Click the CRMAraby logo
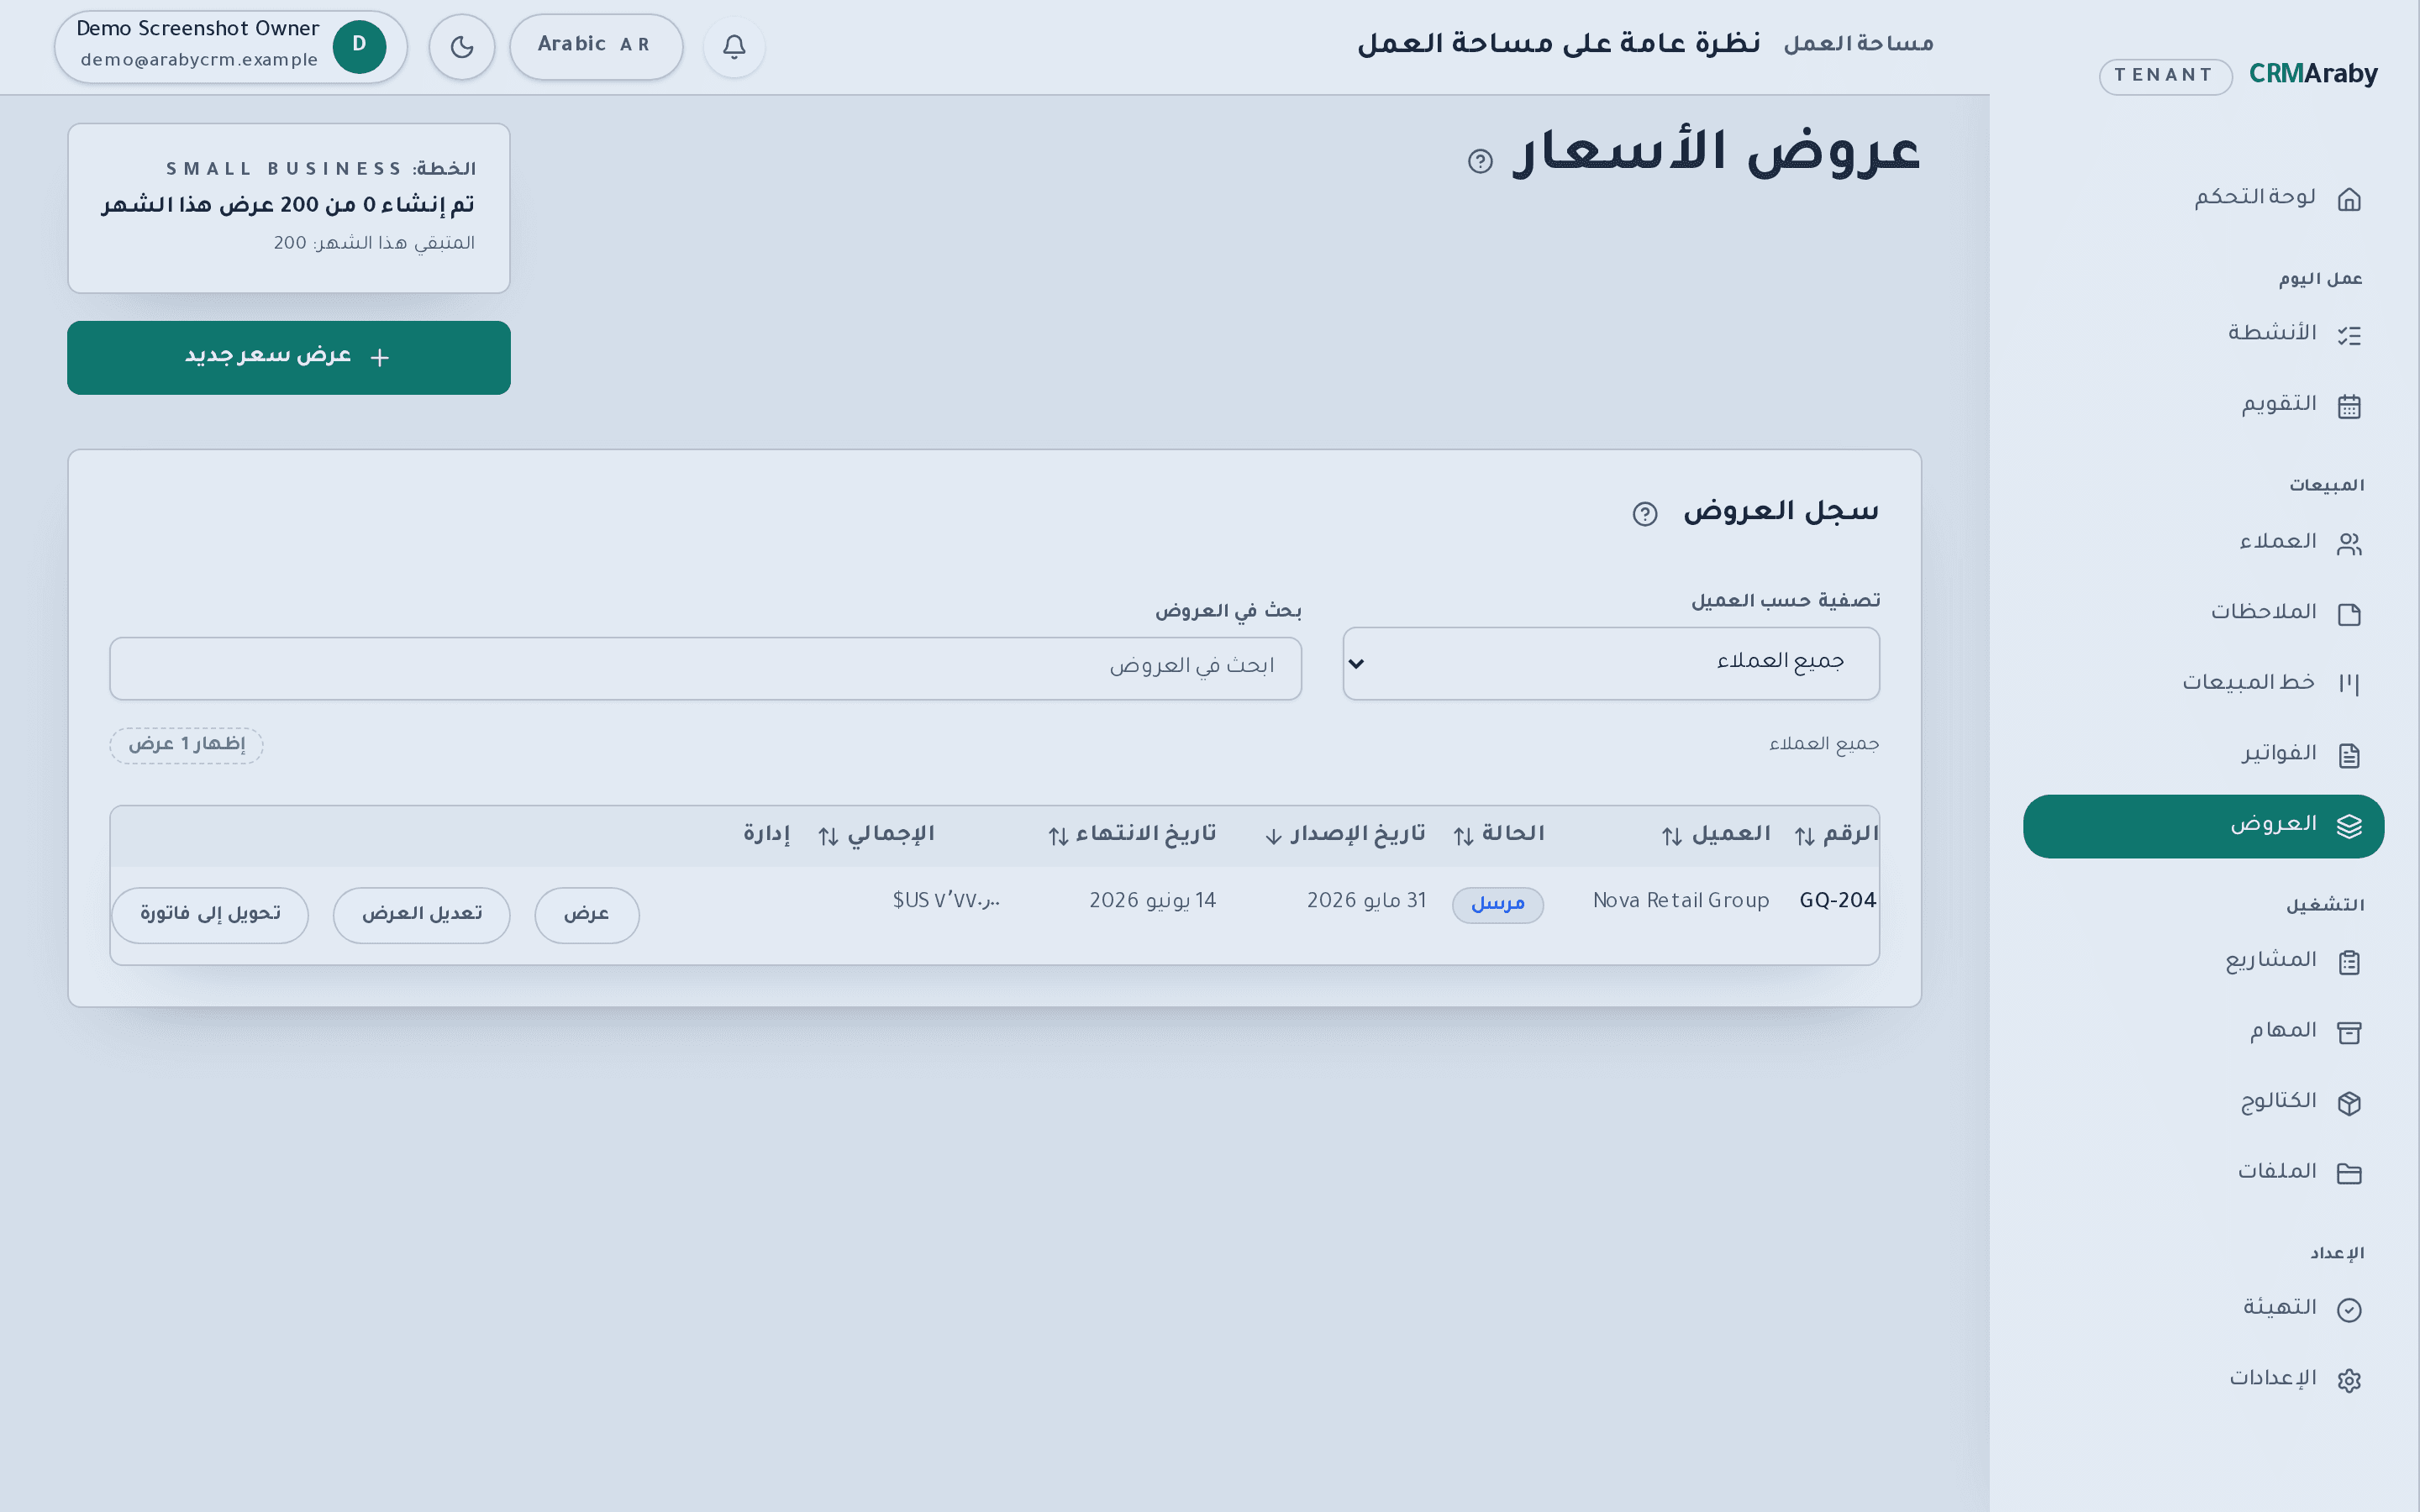Image resolution: width=2420 pixels, height=1512 pixels. [2313, 74]
